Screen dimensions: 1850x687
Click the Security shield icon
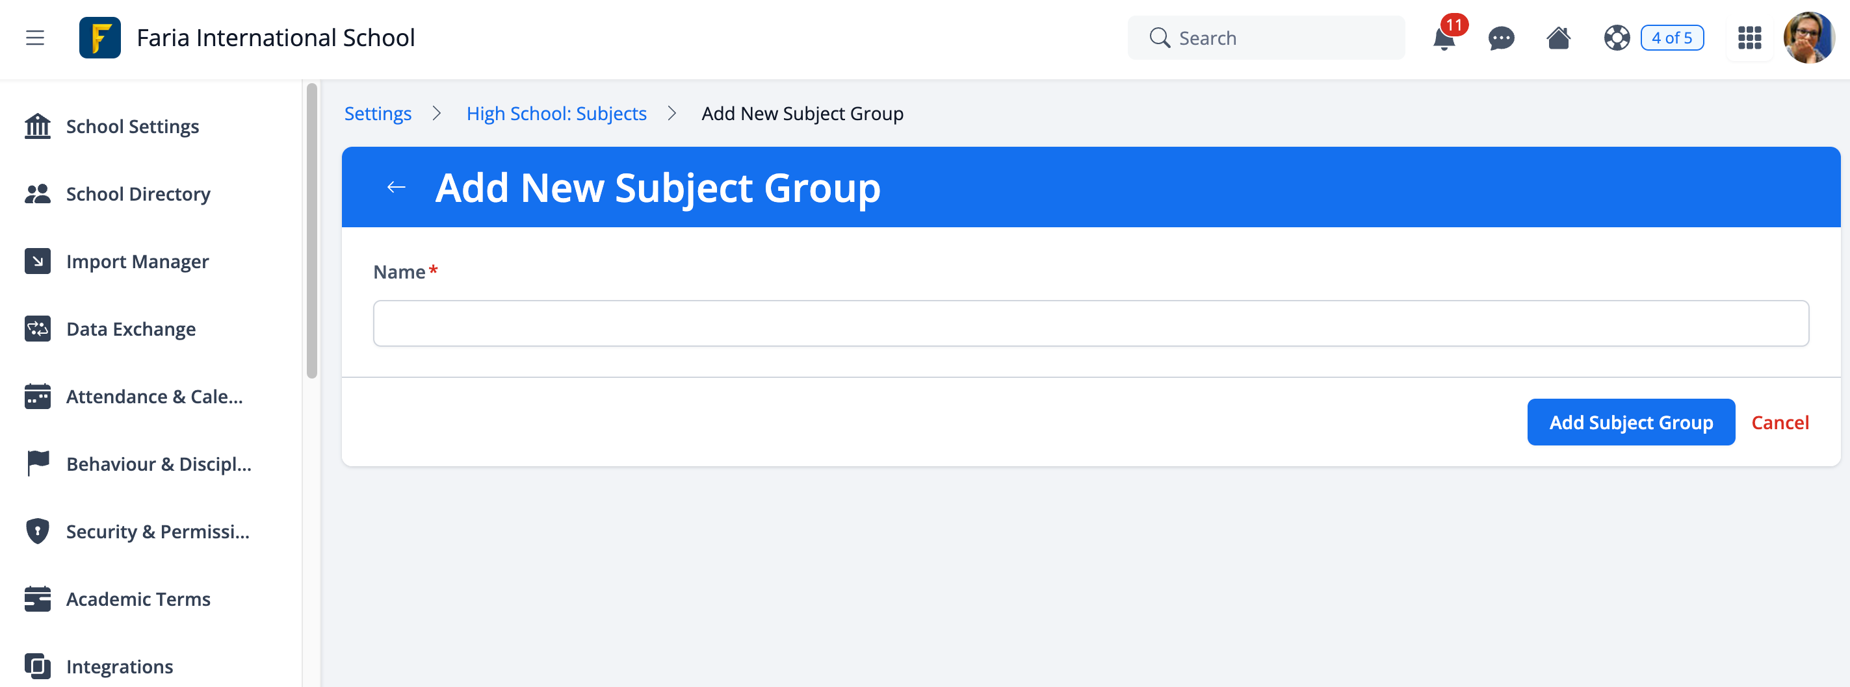pyautogui.click(x=37, y=531)
